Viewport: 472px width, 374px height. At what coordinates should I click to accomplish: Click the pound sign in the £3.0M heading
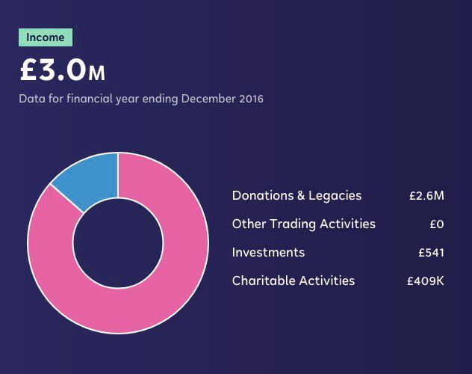(28, 70)
